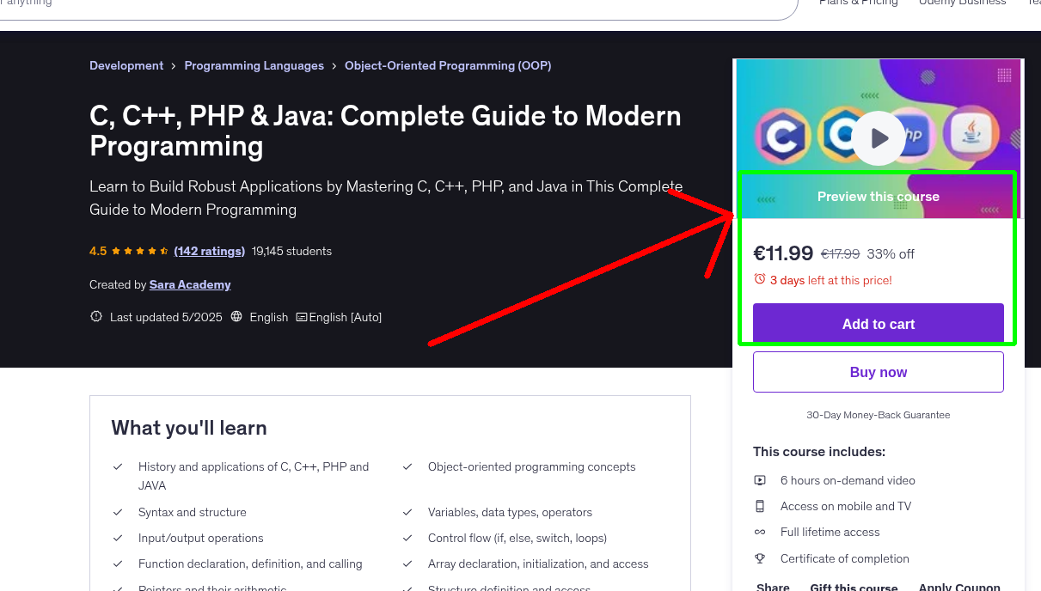Open Preview this course

(x=878, y=197)
